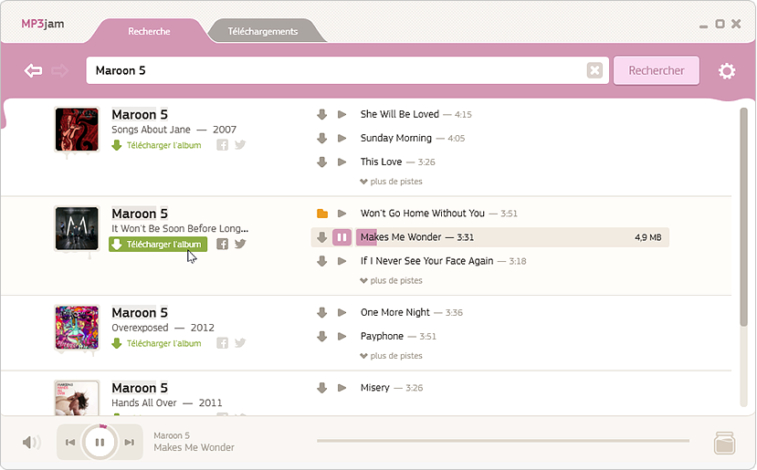Pause playback in bottom player
Image resolution: width=757 pixels, height=470 pixels.
(100, 442)
